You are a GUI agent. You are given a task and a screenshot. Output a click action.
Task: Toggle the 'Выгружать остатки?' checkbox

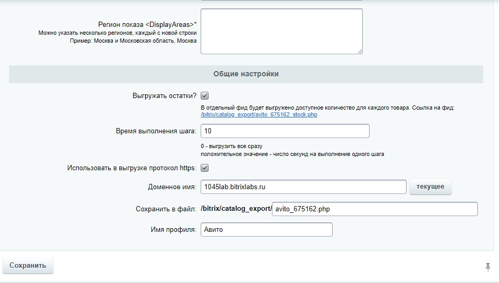click(205, 96)
